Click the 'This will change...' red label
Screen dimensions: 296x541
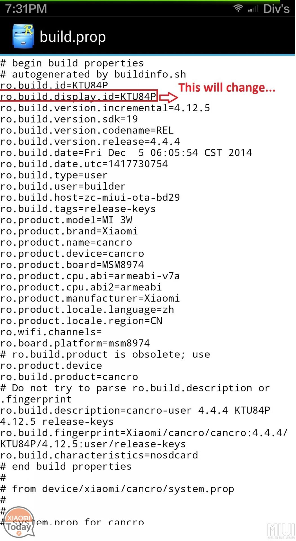(227, 88)
